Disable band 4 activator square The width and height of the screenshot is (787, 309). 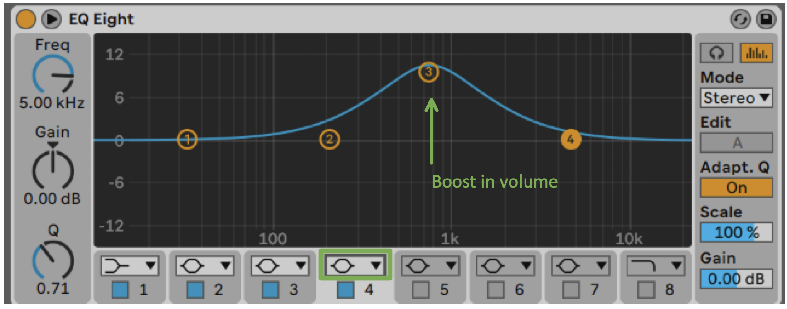pyautogui.click(x=345, y=290)
